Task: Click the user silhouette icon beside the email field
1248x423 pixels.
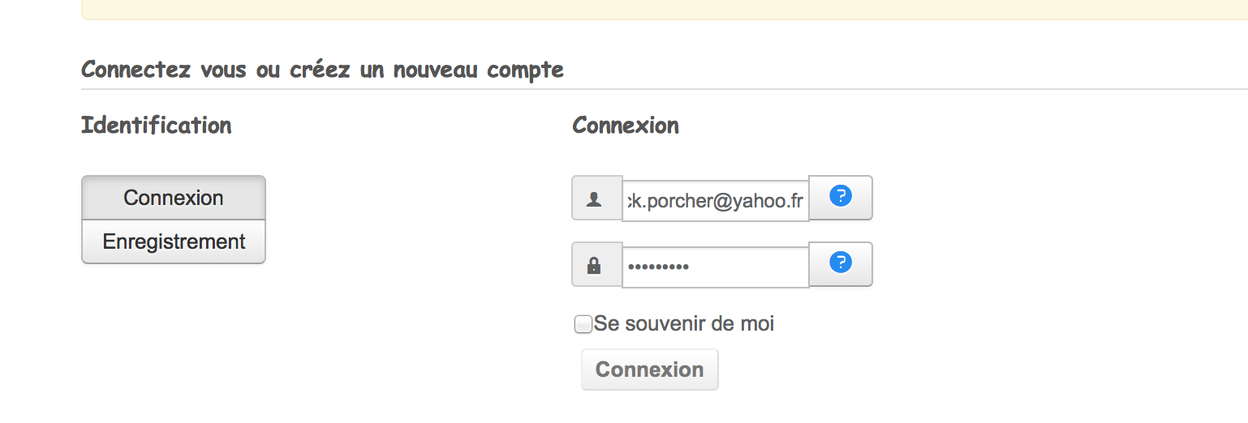Action: coord(594,199)
